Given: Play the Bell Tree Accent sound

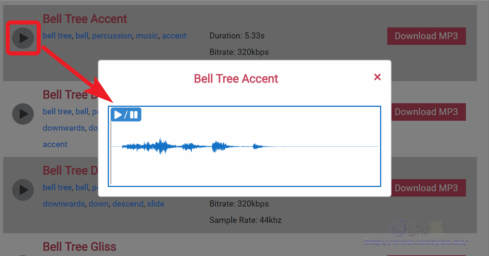Looking at the screenshot, I should [23, 38].
